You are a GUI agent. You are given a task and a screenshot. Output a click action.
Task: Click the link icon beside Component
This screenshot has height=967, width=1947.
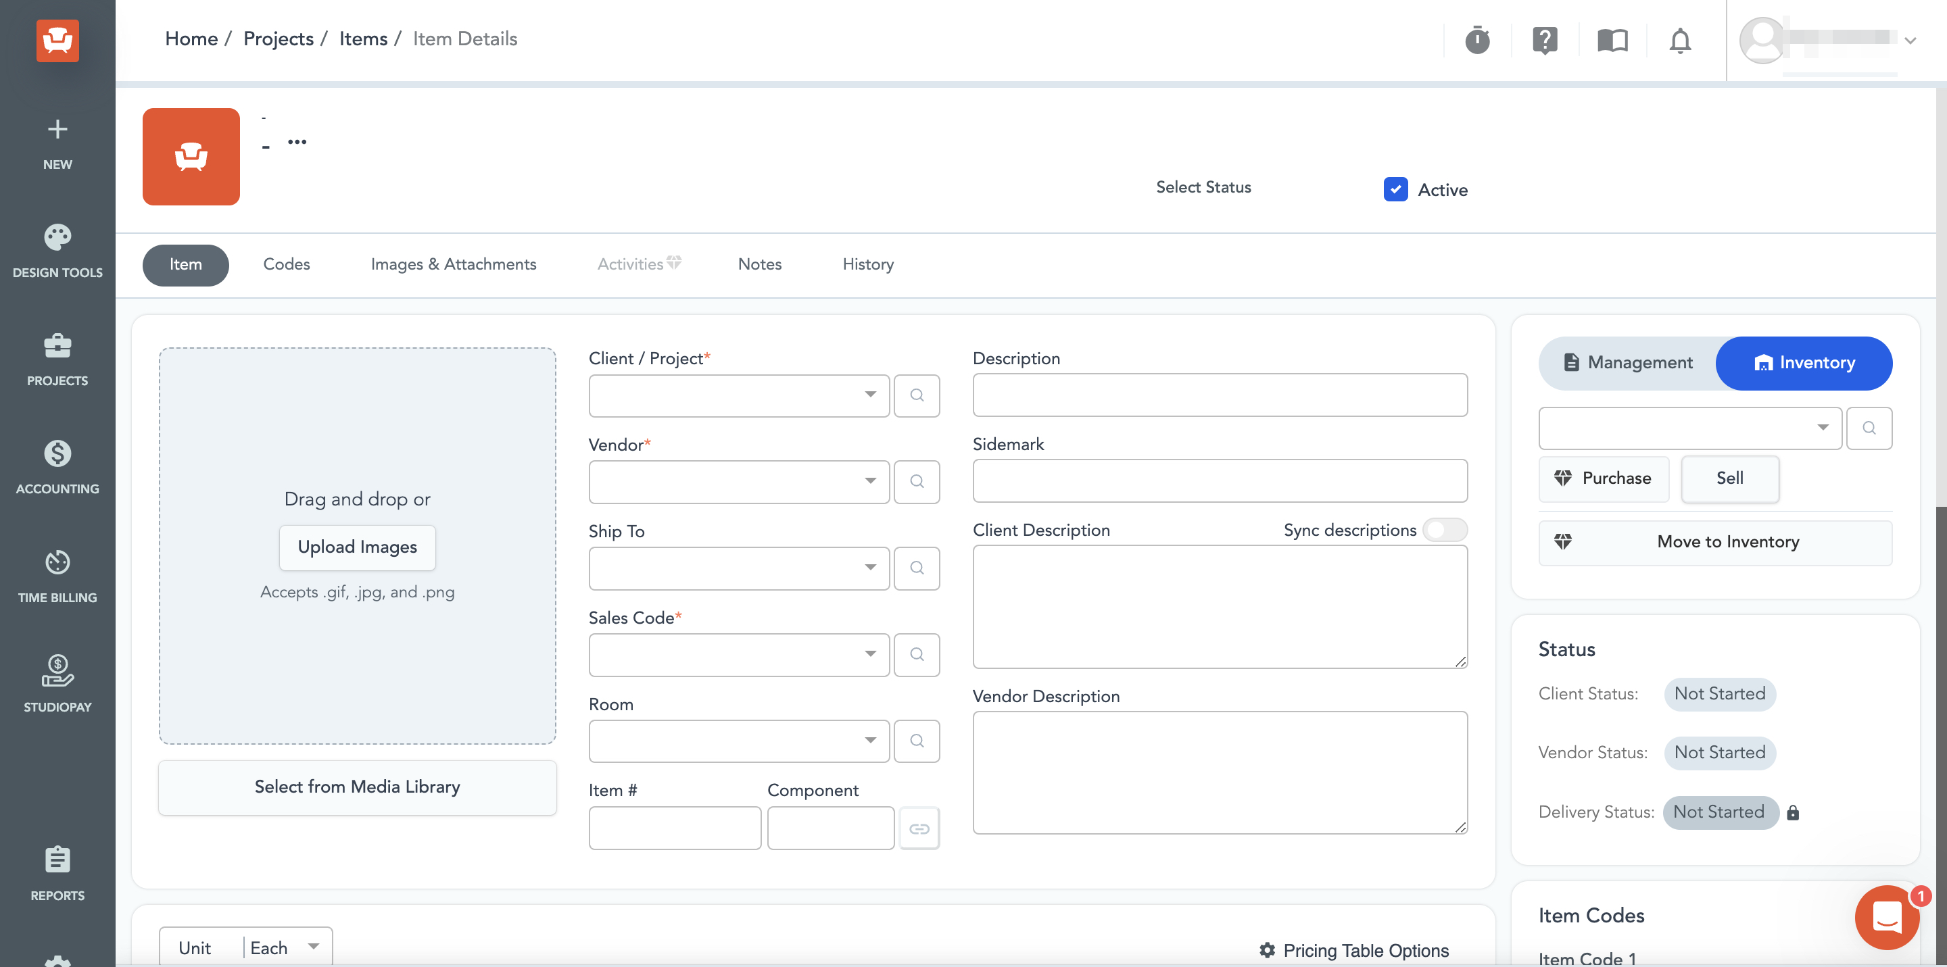(919, 828)
